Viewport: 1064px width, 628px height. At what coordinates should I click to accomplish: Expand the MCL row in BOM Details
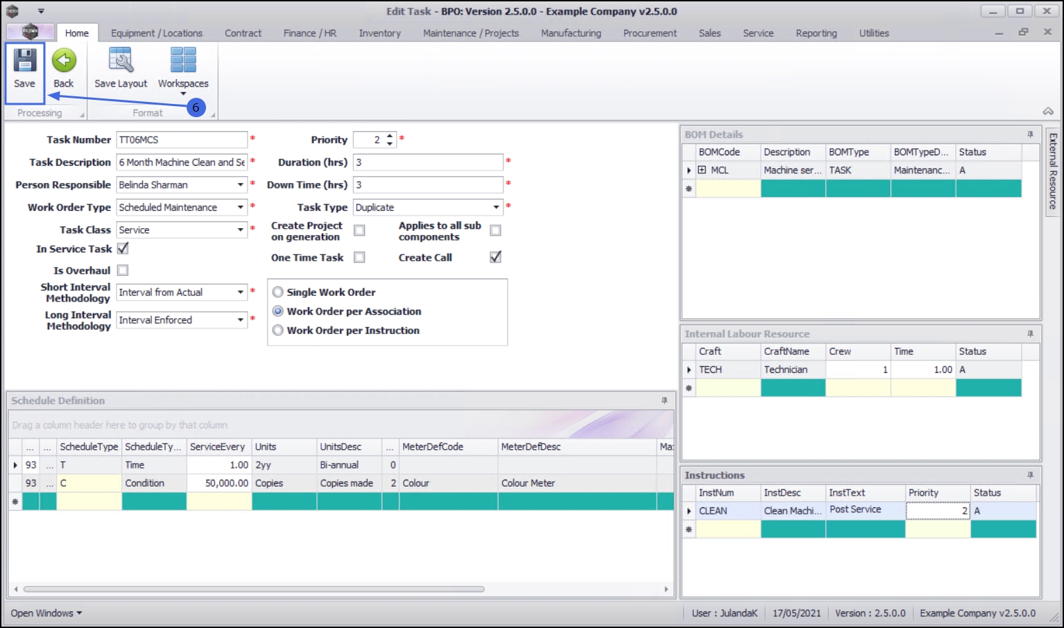pos(702,170)
